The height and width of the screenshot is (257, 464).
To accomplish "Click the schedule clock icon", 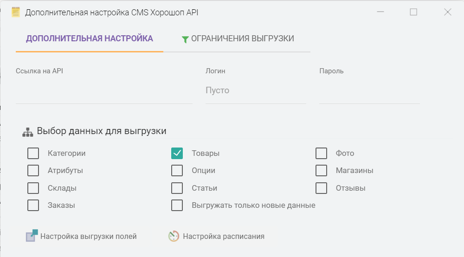I will [174, 236].
